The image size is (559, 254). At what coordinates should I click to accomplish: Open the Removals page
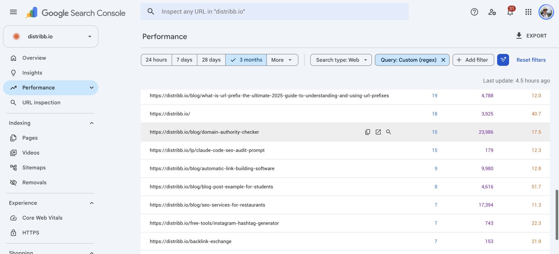click(x=51, y=183)
